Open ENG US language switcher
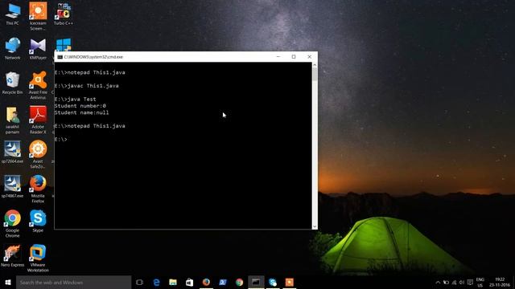The width and height of the screenshot is (515, 289). tap(480, 282)
